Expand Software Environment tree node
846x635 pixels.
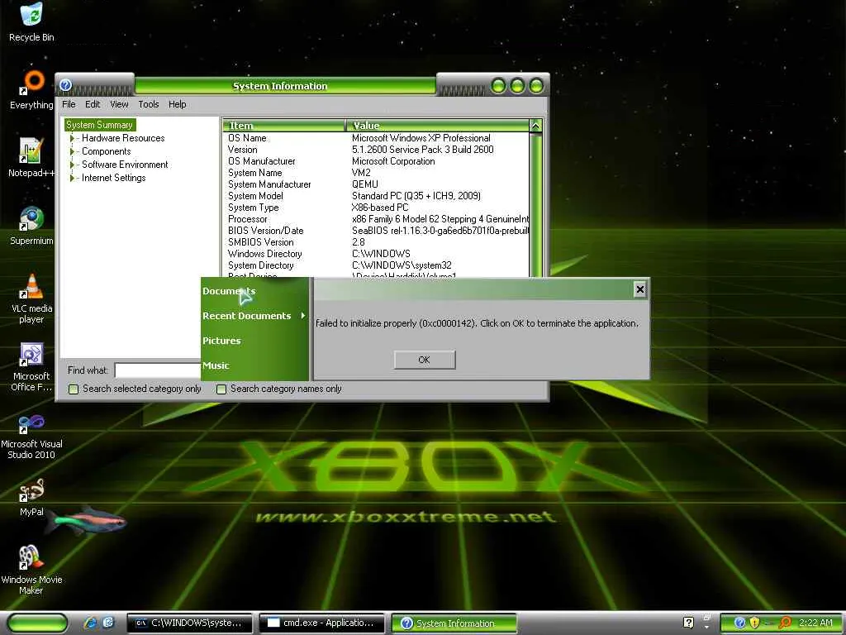[x=72, y=165]
